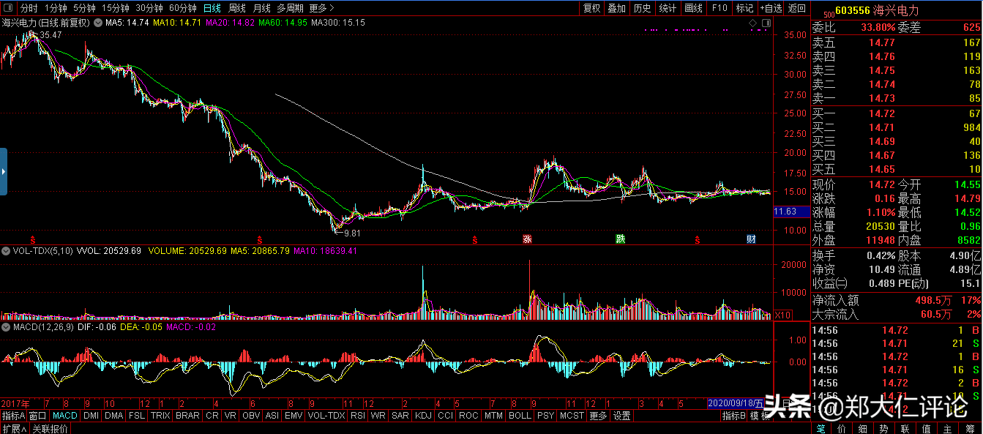Viewport: 983px width, 434px height.
Task: Enable the BOLL indicator
Action: click(x=520, y=416)
